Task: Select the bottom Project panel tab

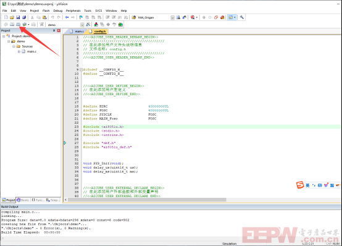Action: pos(9,200)
